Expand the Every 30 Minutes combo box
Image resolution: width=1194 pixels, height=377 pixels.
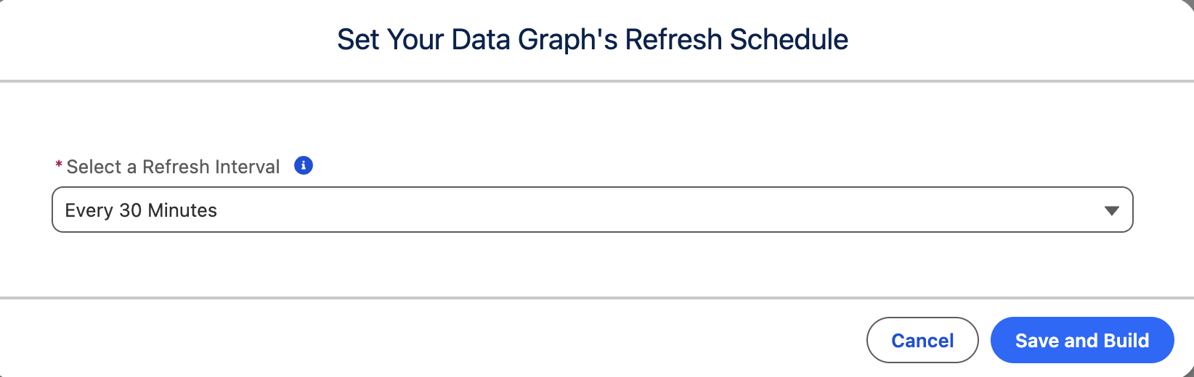pos(592,210)
